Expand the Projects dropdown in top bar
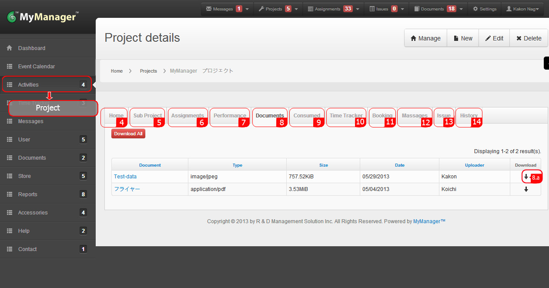 click(x=296, y=9)
